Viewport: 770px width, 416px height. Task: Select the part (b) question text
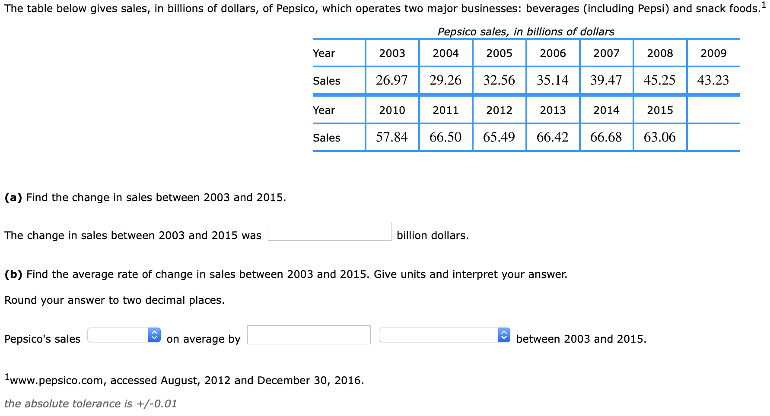pyautogui.click(x=286, y=274)
